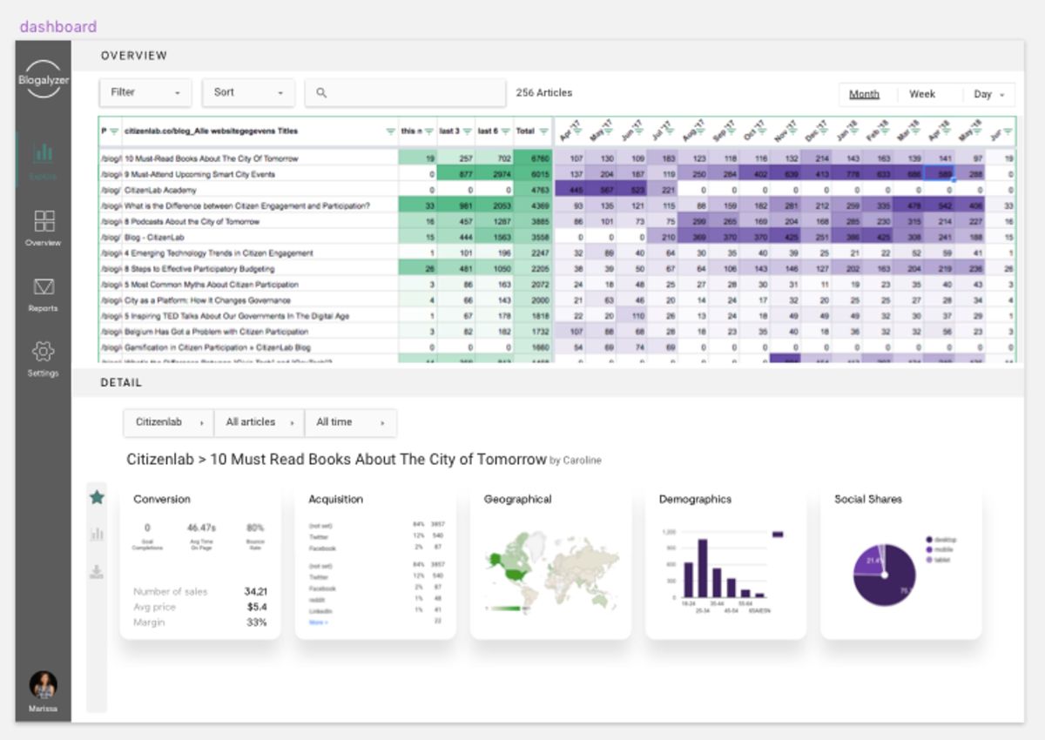
Task: Click the Social Shares pie chart
Action: (x=884, y=575)
